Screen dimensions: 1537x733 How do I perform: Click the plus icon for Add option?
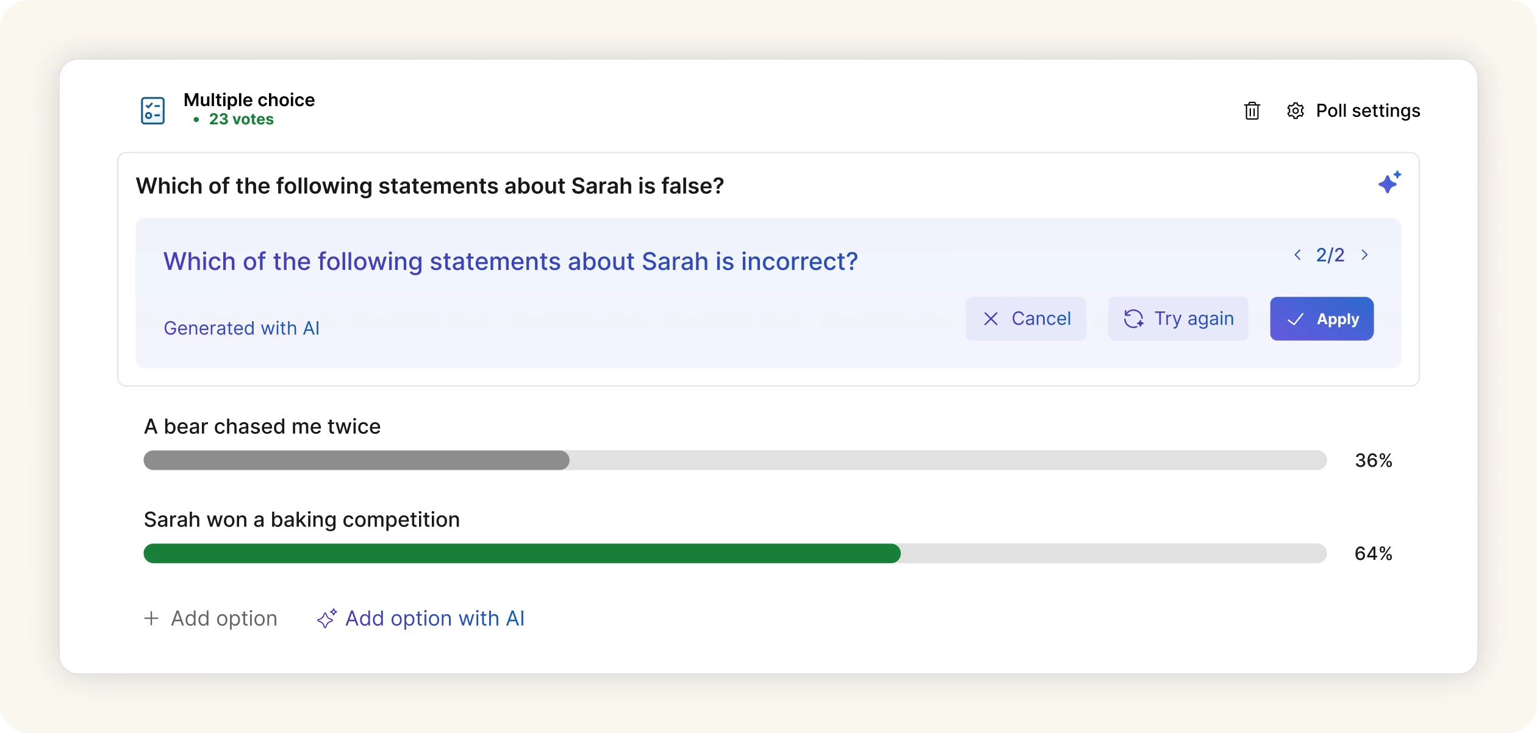151,618
